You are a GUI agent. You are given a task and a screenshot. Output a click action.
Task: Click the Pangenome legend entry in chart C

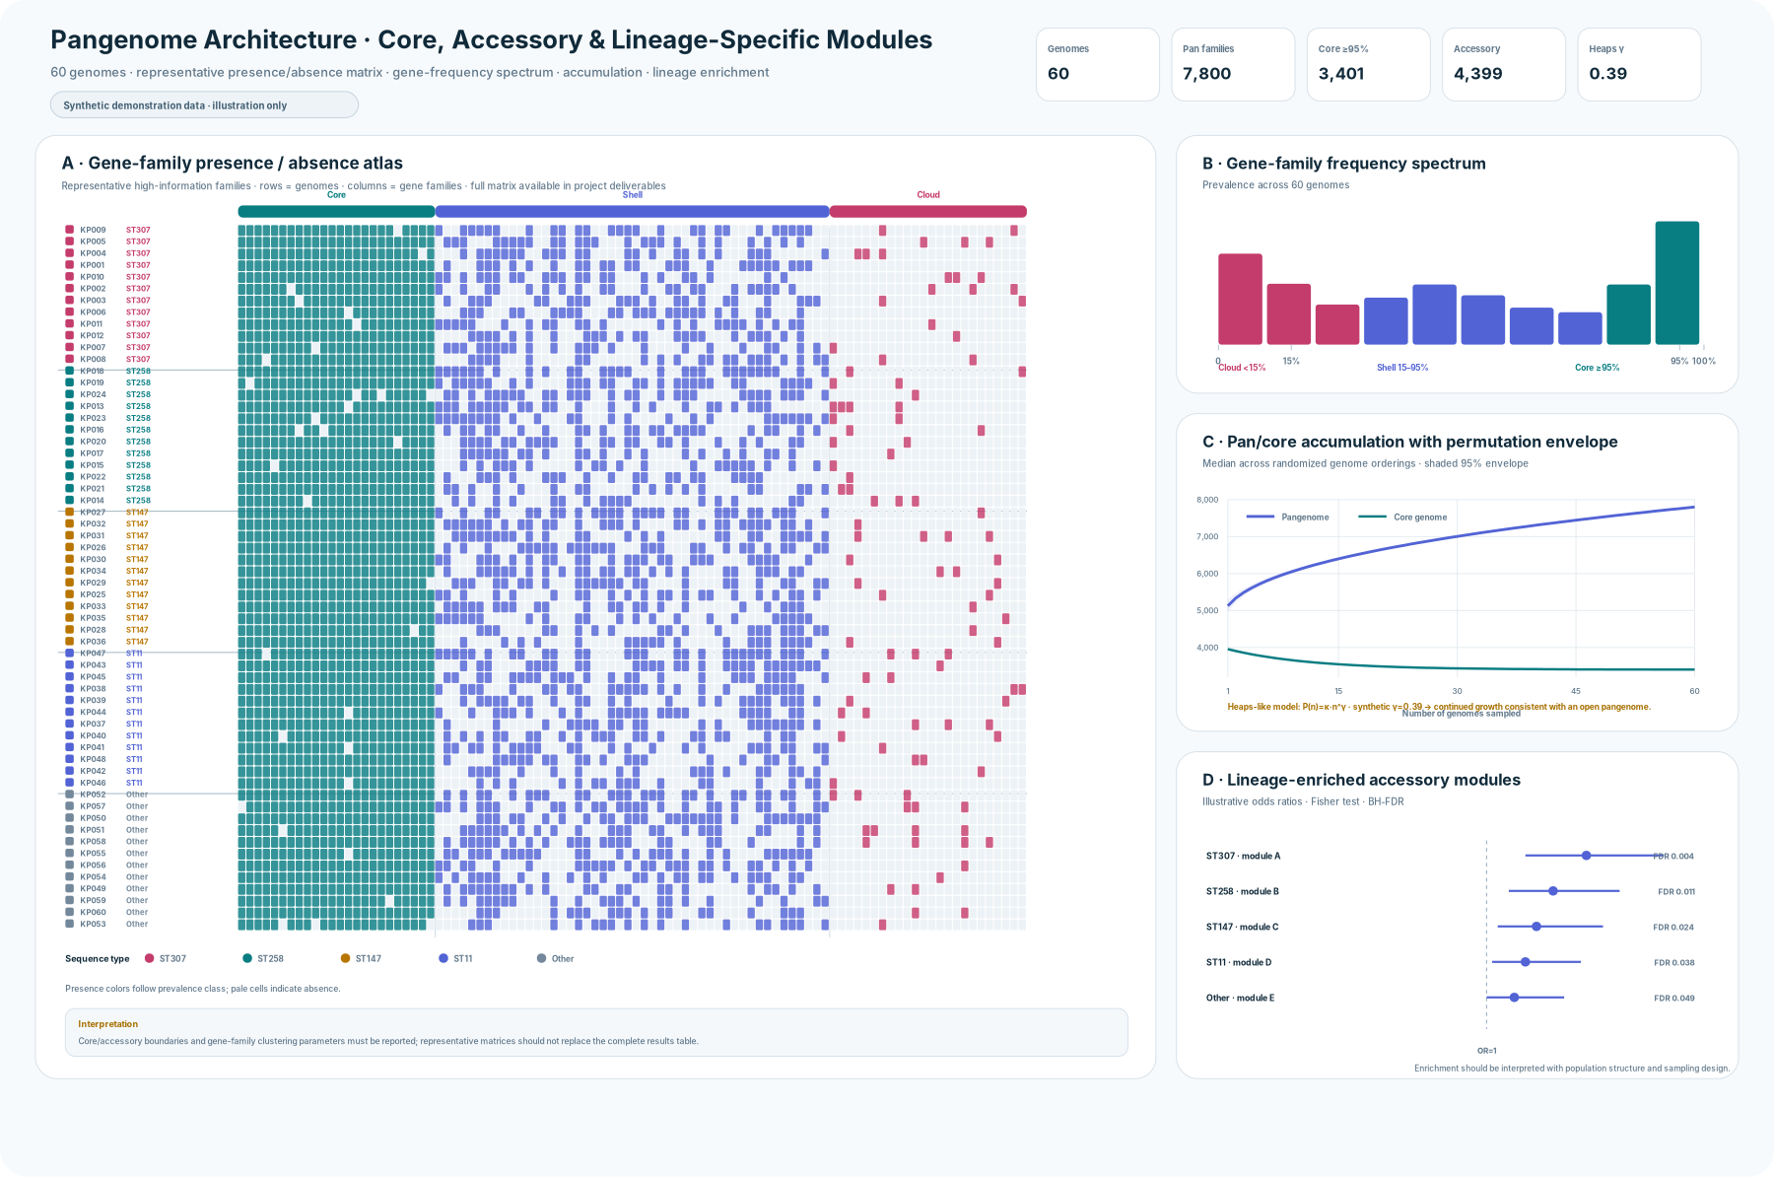point(1288,517)
